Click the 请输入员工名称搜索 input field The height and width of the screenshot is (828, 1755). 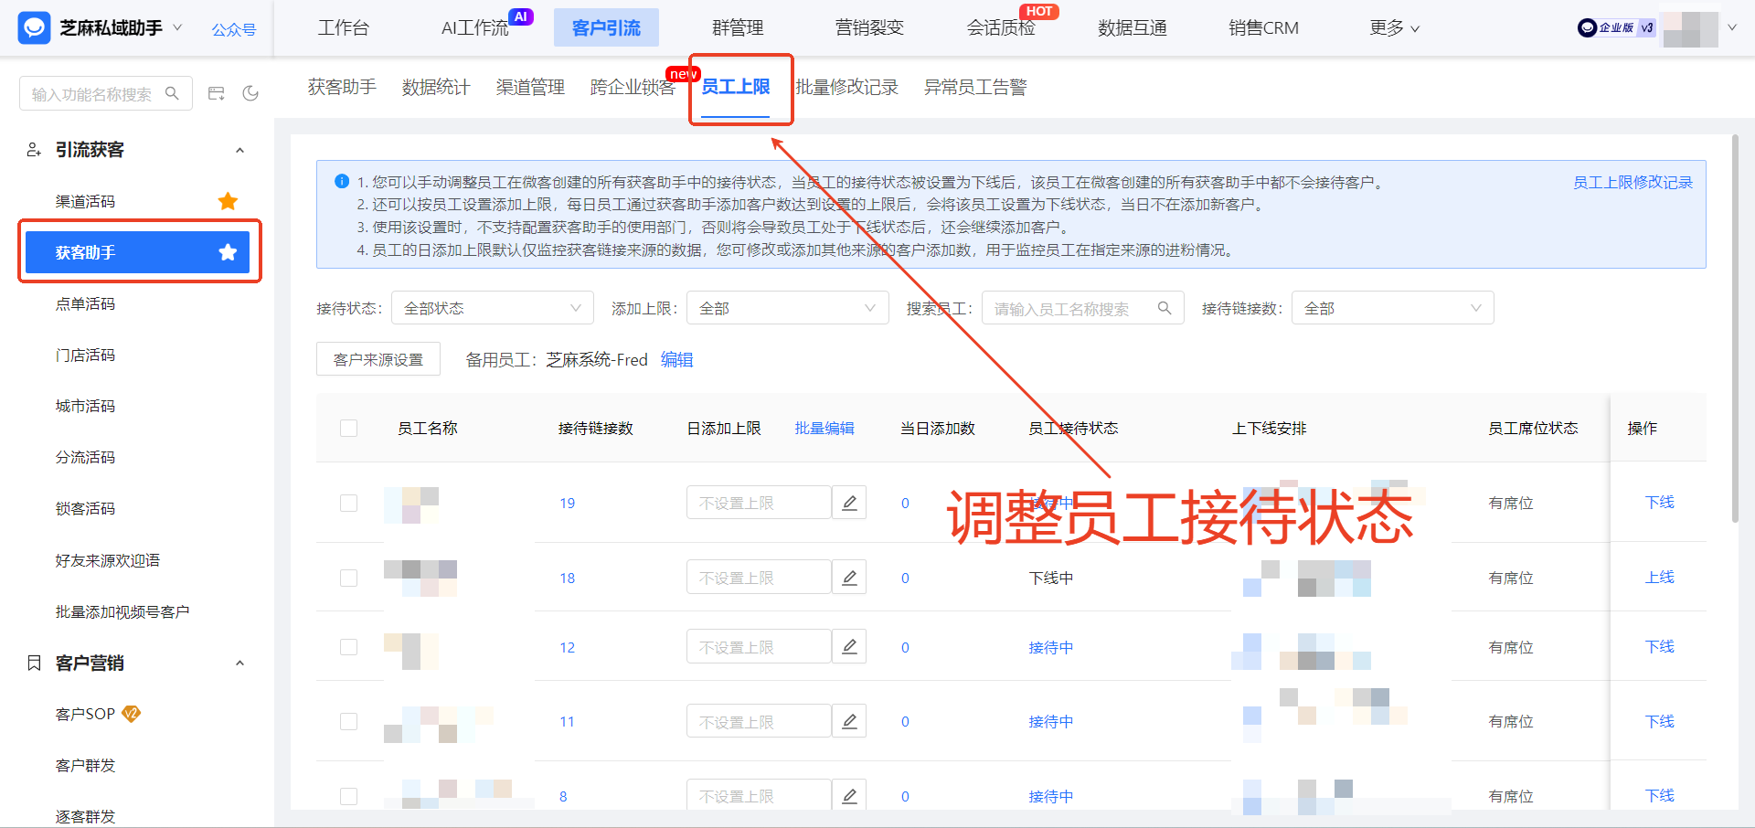1083,308
